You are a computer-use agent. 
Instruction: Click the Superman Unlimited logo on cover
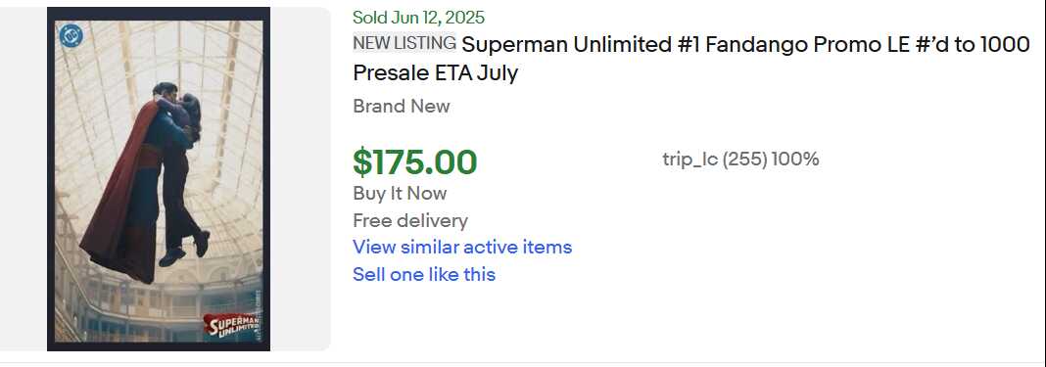(231, 326)
